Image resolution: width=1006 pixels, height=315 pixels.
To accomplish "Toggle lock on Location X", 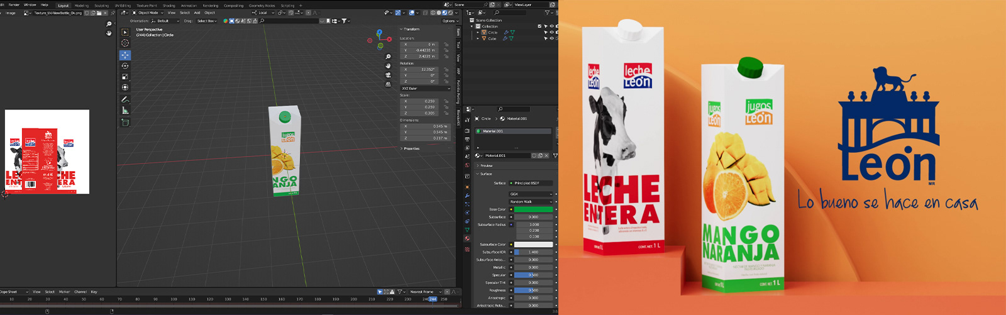I will 446,45.
